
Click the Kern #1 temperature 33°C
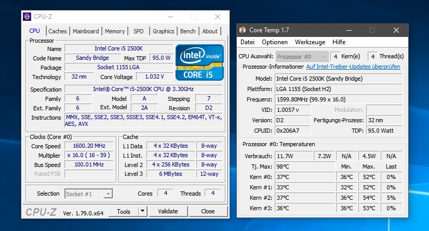click(x=305, y=187)
